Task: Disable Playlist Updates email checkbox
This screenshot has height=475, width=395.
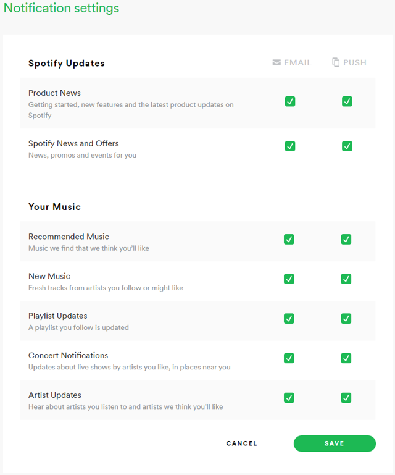Action: pyautogui.click(x=289, y=318)
